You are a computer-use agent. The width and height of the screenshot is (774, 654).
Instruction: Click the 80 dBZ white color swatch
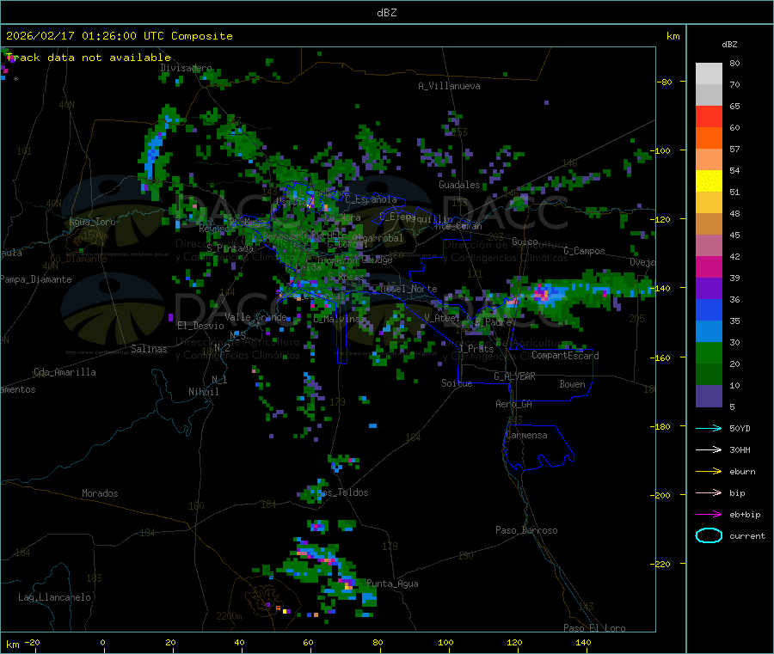point(709,74)
